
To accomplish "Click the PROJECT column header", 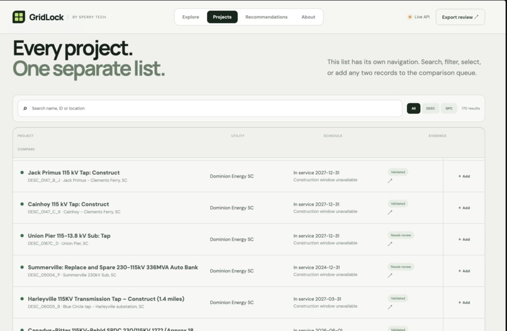I will [26, 136].
